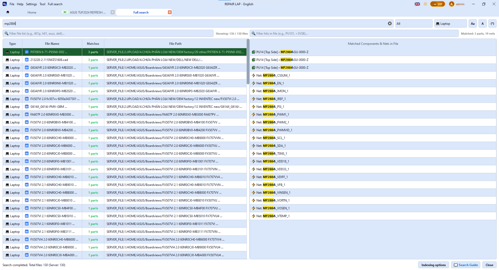Close the ASUS TUF2024 REFRESH tab
Image resolution: width=499 pixels, height=270 pixels.
(x=113, y=12)
